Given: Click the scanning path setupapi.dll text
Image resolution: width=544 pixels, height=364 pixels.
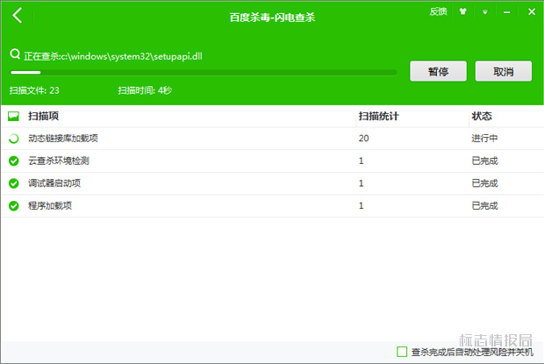Looking at the screenshot, I should tap(113, 56).
